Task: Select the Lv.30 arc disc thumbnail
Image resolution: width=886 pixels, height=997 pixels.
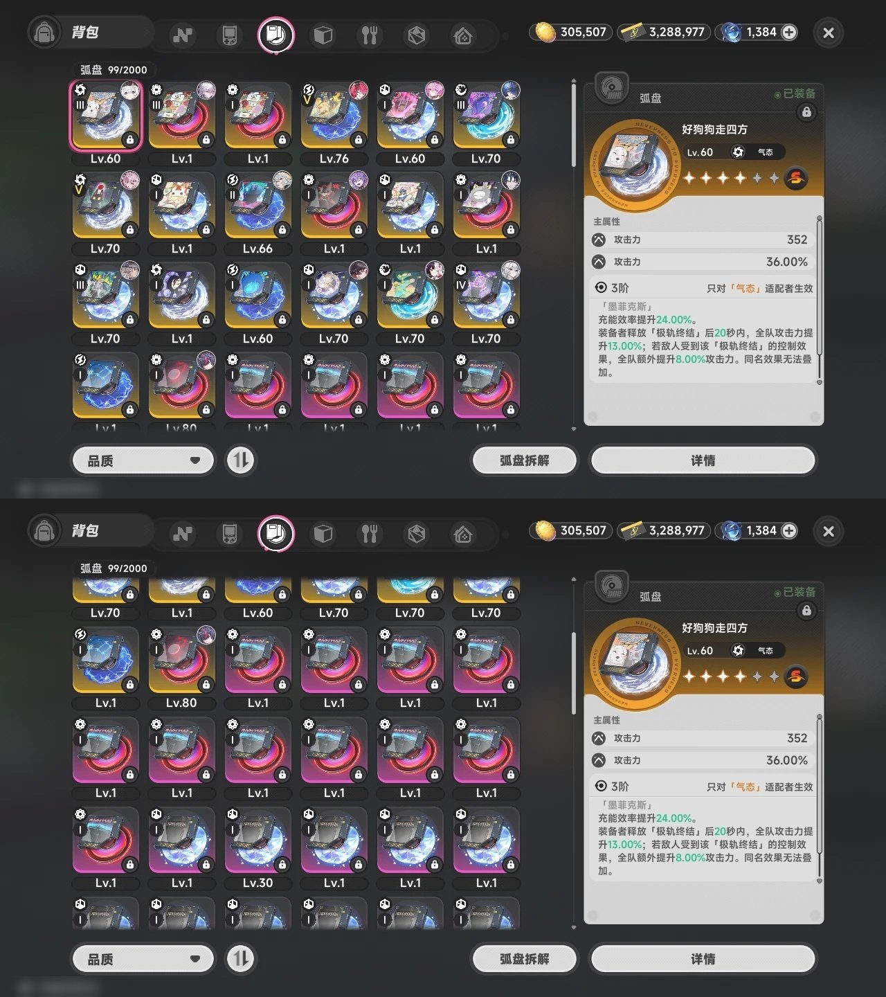Action: coord(258,847)
